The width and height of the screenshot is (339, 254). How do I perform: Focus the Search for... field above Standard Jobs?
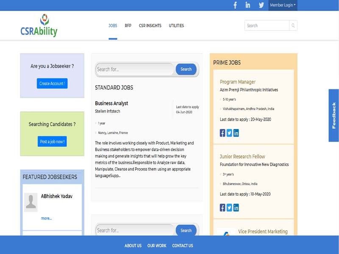click(134, 69)
